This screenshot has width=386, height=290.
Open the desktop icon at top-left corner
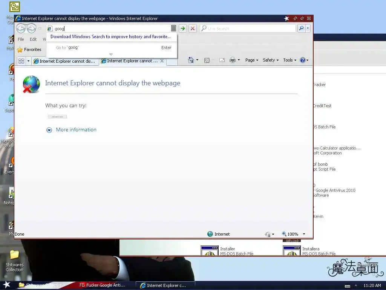point(15,7)
